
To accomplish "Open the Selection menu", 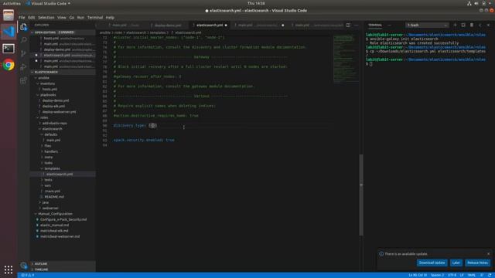I will coord(46,18).
